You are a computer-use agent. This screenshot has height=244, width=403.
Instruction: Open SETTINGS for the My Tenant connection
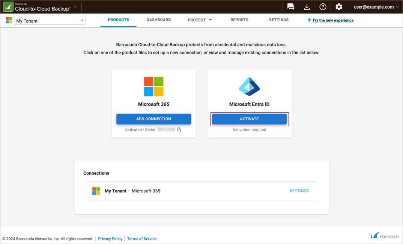click(x=299, y=191)
